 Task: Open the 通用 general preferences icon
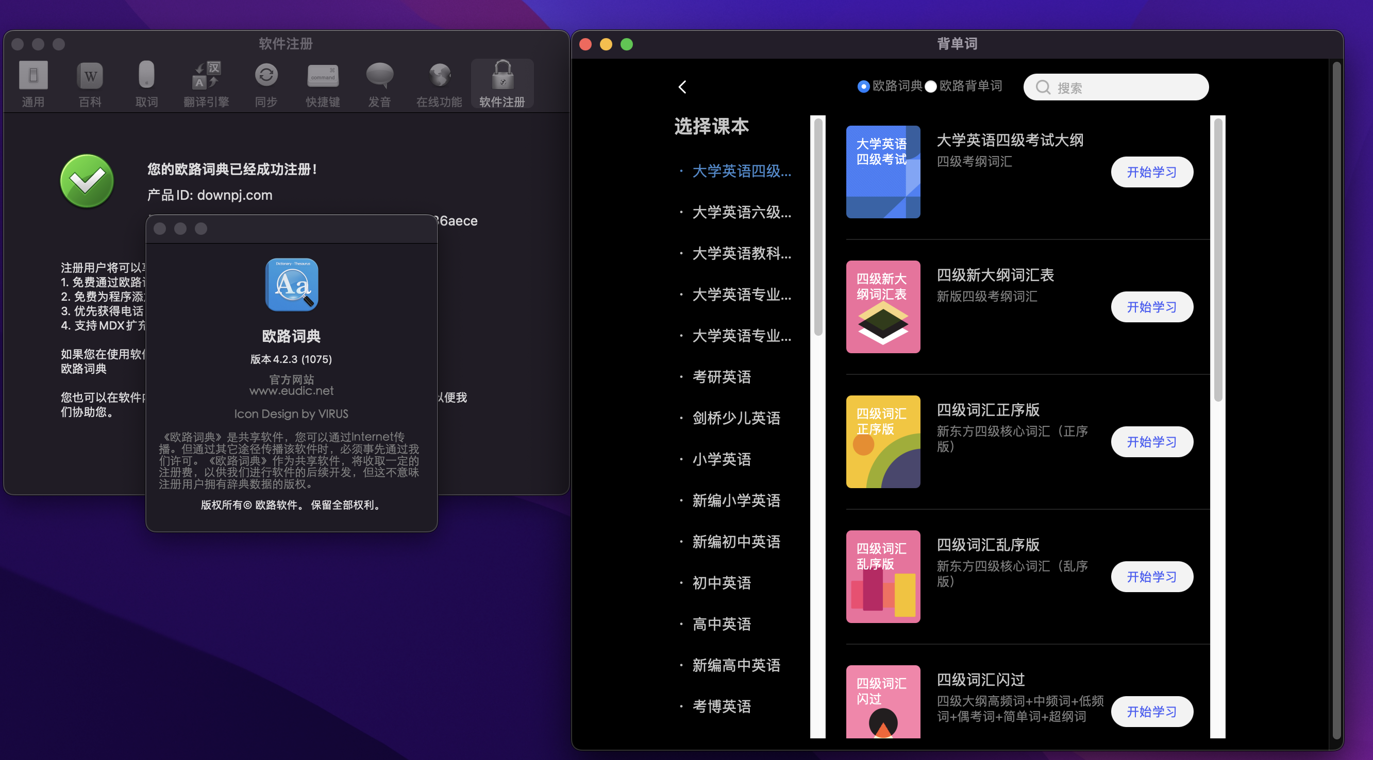33,75
